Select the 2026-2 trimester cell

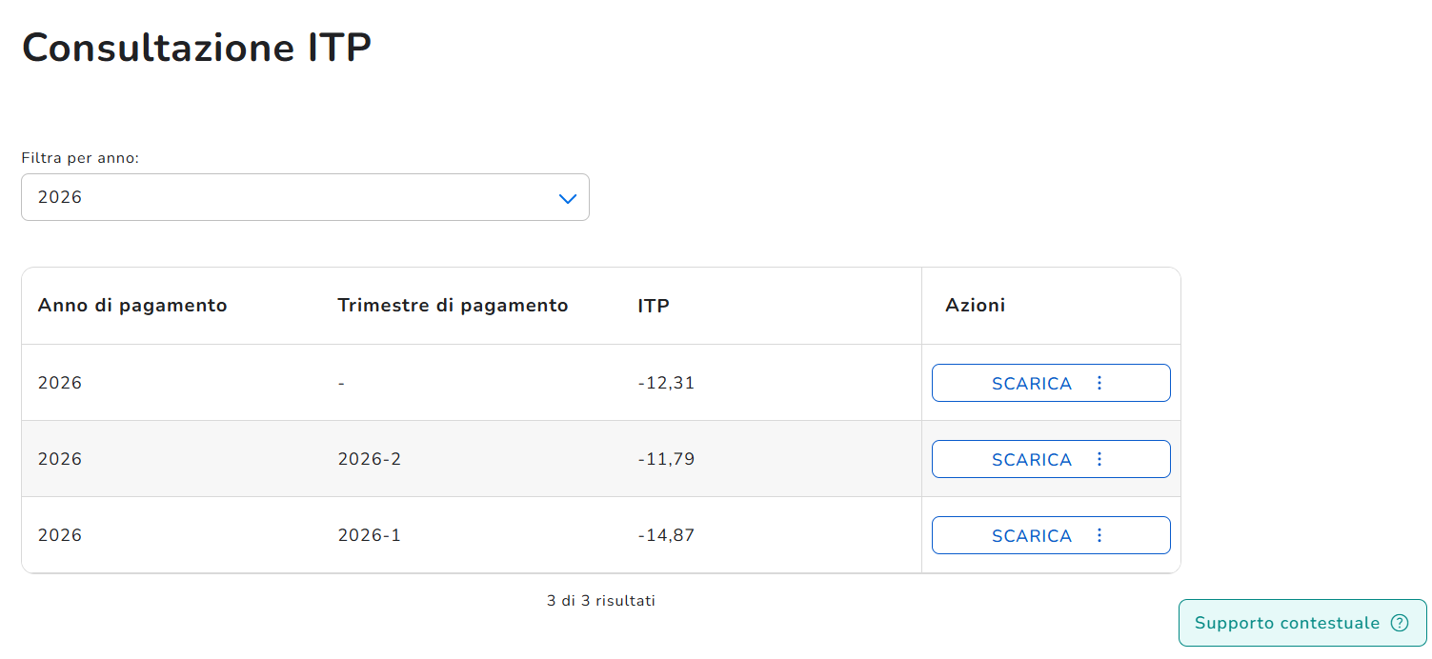click(370, 459)
